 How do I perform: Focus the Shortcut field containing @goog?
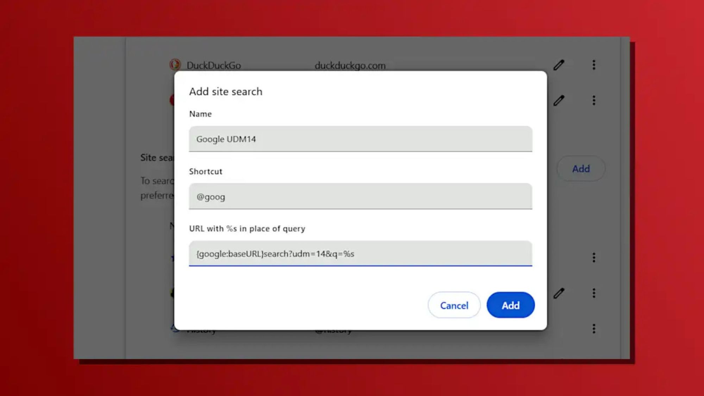point(360,196)
